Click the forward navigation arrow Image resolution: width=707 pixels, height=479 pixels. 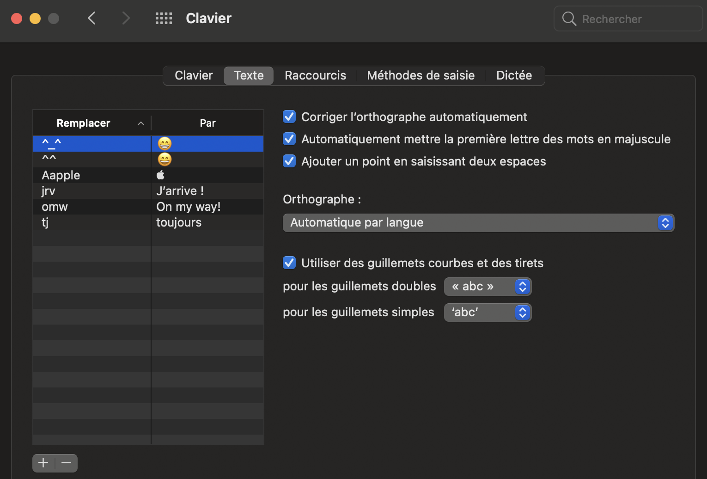[126, 18]
